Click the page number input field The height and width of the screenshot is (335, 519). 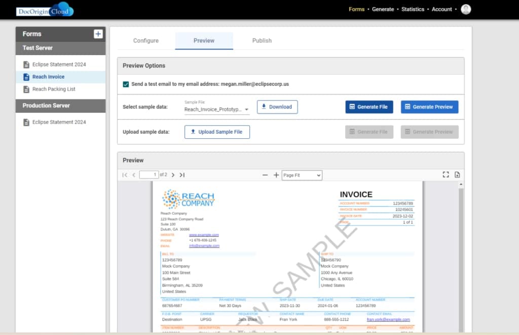click(x=149, y=175)
